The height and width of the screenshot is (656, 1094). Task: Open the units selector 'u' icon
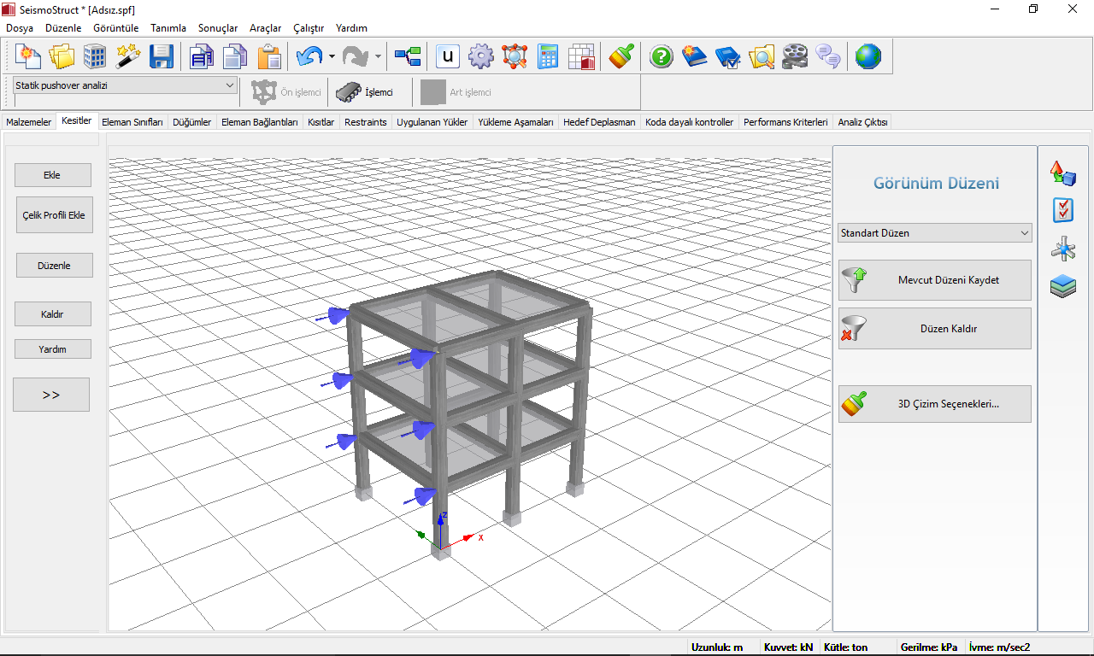448,56
